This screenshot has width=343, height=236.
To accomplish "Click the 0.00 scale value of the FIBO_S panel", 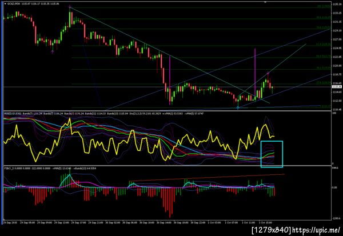I will pyautogui.click(x=334, y=187).
